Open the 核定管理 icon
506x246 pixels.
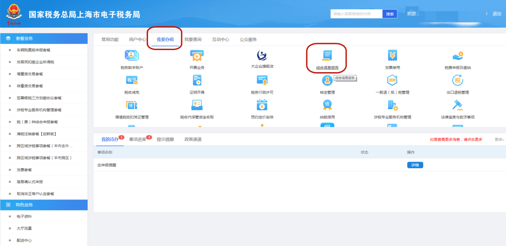[x=327, y=81]
